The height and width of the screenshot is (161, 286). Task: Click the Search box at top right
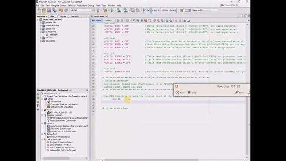[235, 5]
